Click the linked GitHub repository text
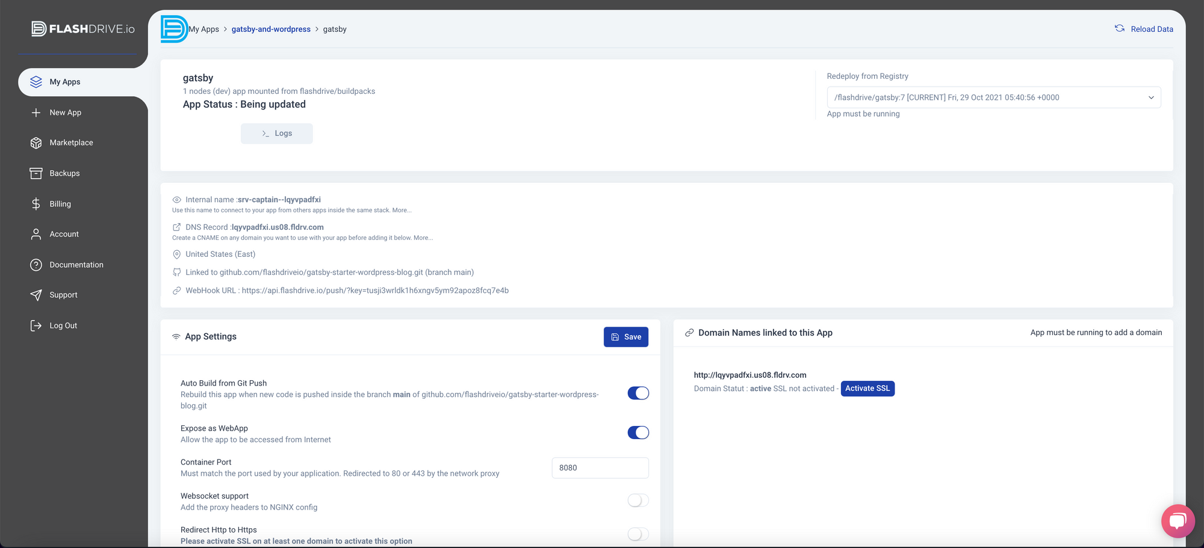Viewport: 1204px width, 548px height. (x=330, y=272)
